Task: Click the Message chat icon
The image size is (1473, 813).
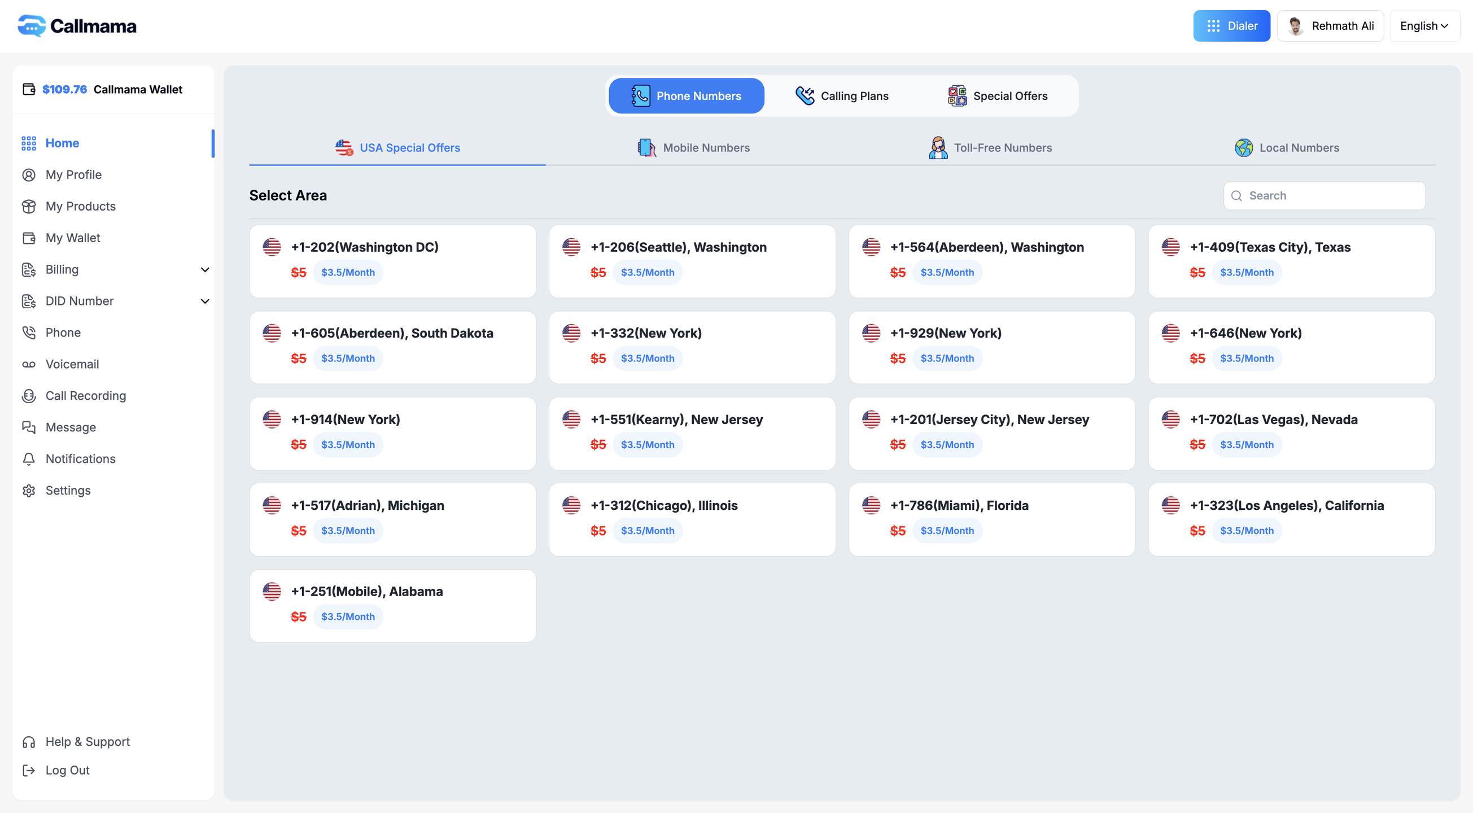Action: (29, 427)
